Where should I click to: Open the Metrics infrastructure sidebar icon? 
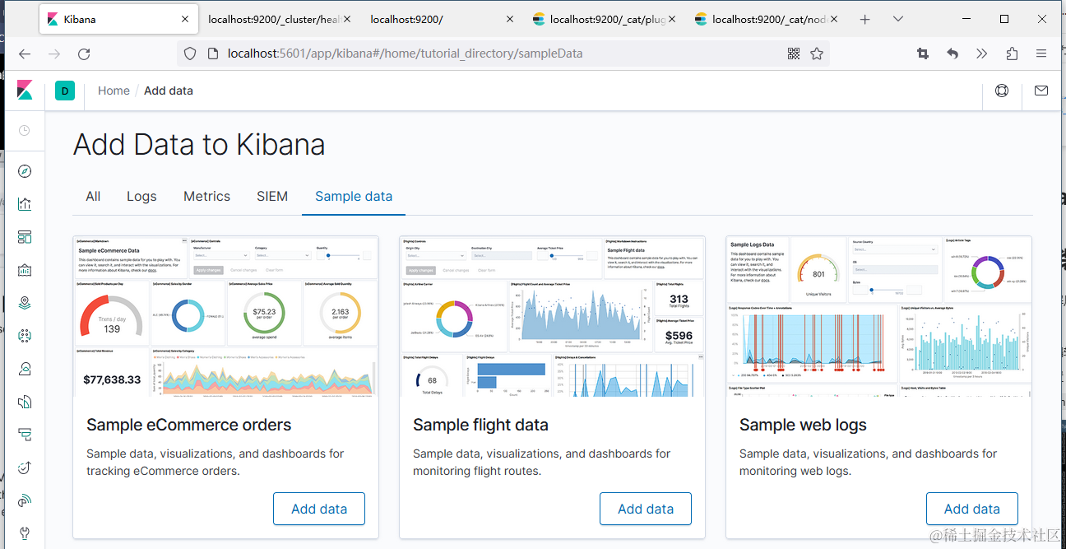click(25, 369)
